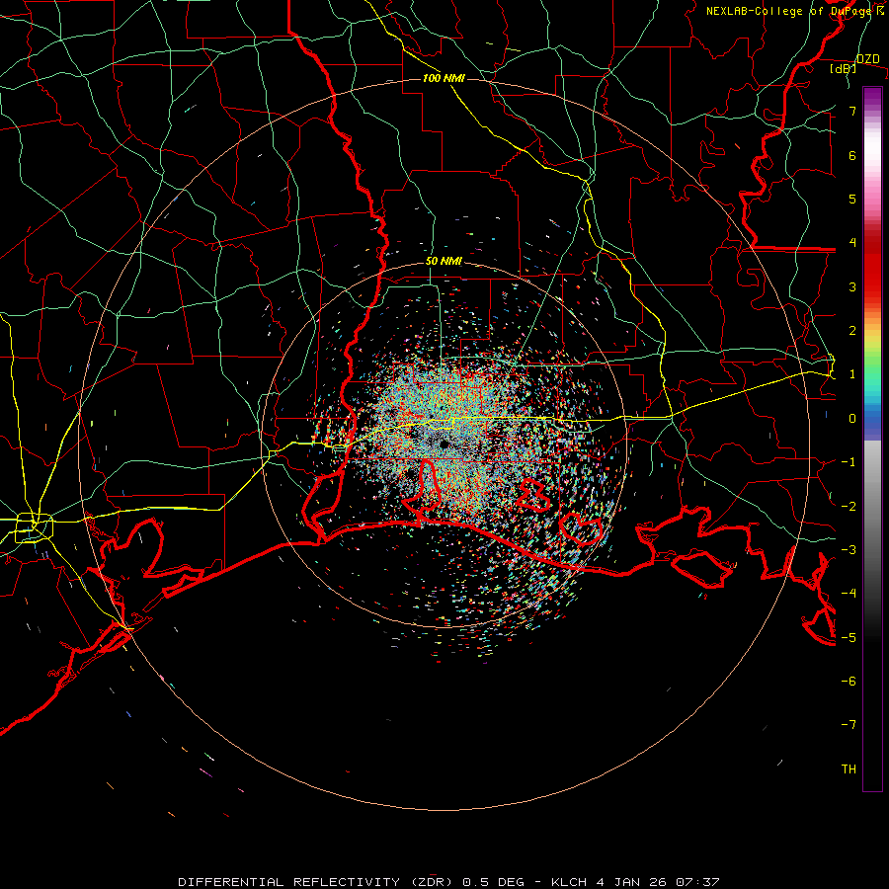The width and height of the screenshot is (889, 889).
Task: Click the TH threshold label on the legend
Action: coord(849,768)
